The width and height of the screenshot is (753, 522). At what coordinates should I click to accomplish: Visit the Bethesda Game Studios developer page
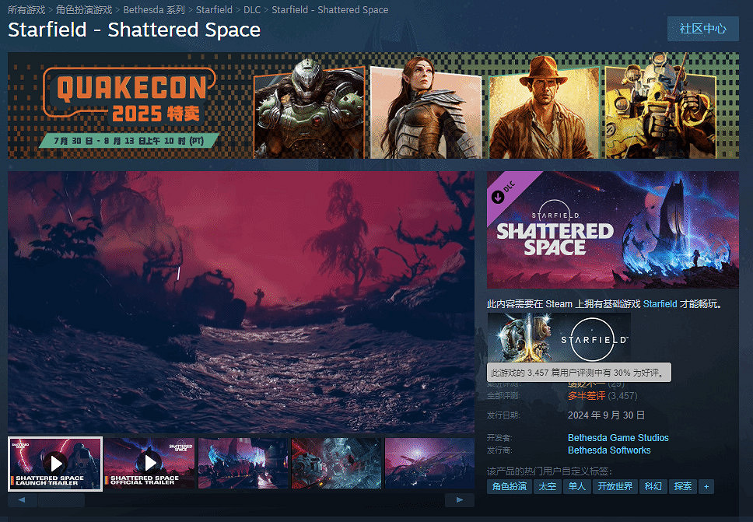pyautogui.click(x=618, y=438)
